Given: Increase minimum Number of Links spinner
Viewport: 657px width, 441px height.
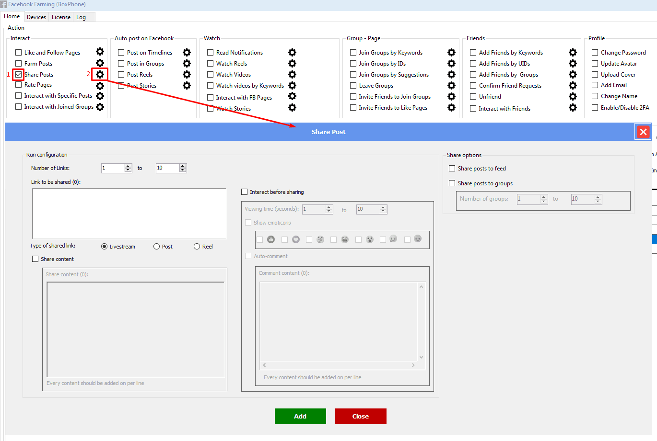Looking at the screenshot, I should coord(128,166).
